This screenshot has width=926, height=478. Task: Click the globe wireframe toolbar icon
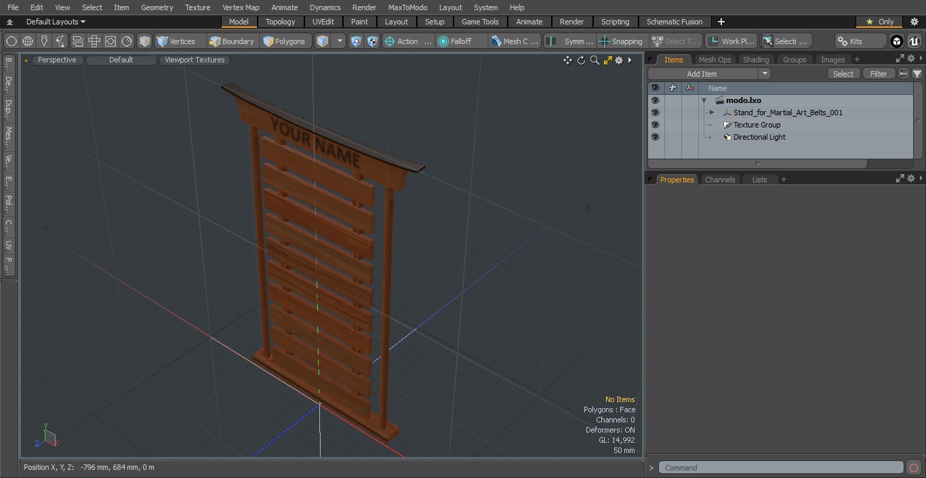28,41
